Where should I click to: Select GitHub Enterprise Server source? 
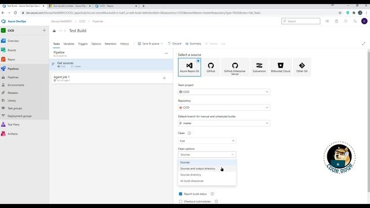coord(235,67)
